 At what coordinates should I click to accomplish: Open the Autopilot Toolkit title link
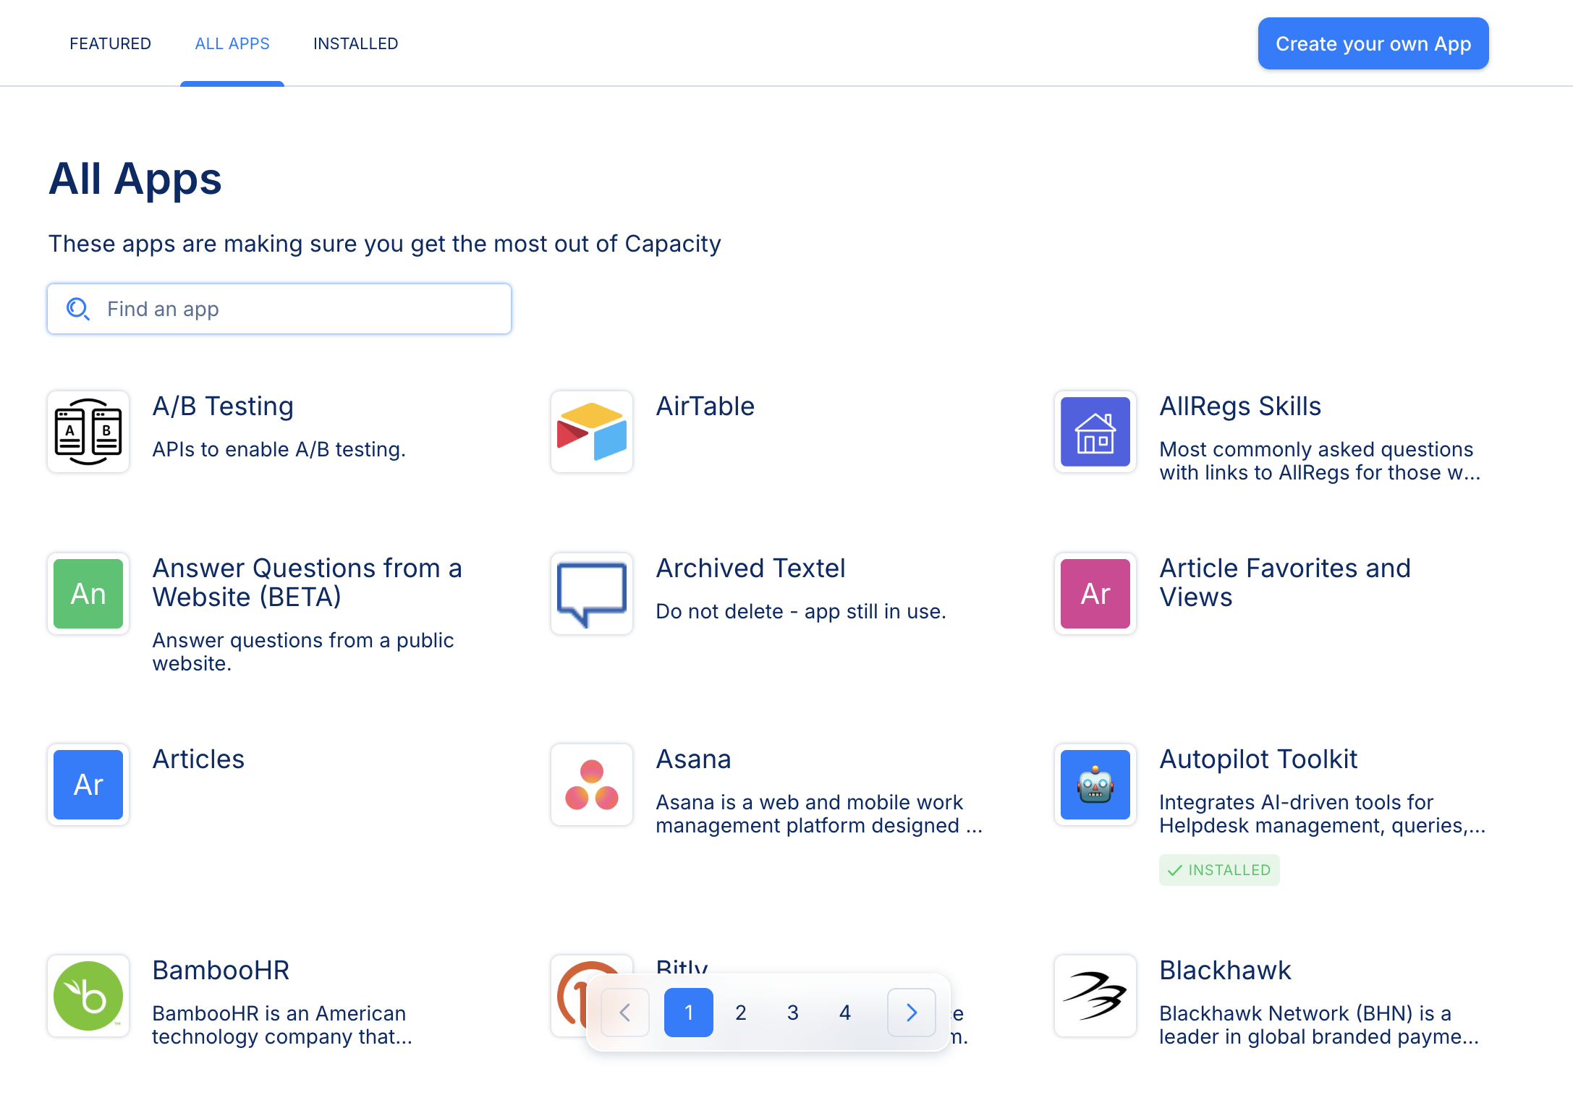click(1258, 759)
